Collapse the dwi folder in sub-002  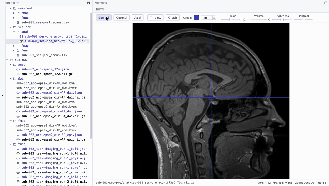point(11,79)
